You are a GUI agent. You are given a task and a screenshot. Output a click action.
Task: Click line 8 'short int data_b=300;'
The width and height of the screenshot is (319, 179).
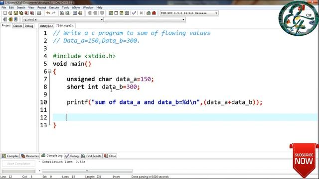(x=103, y=87)
